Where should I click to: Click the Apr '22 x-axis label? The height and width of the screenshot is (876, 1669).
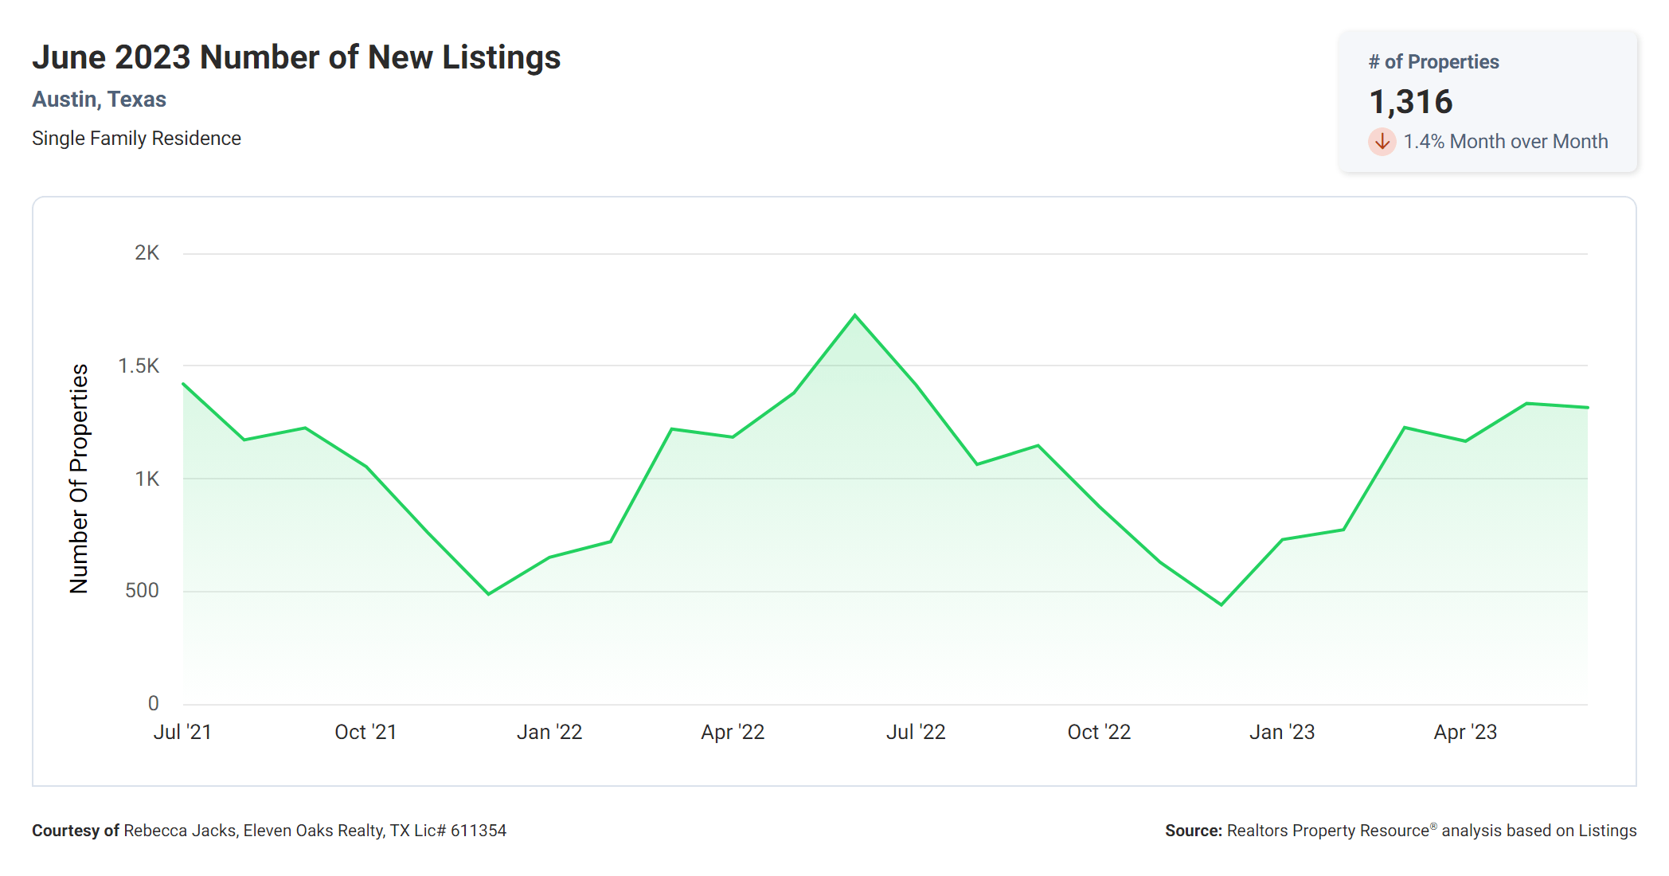733,732
